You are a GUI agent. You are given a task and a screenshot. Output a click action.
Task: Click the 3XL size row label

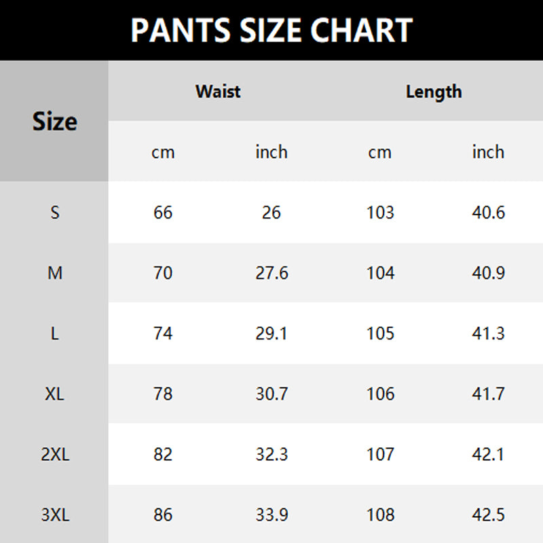[x=55, y=514]
